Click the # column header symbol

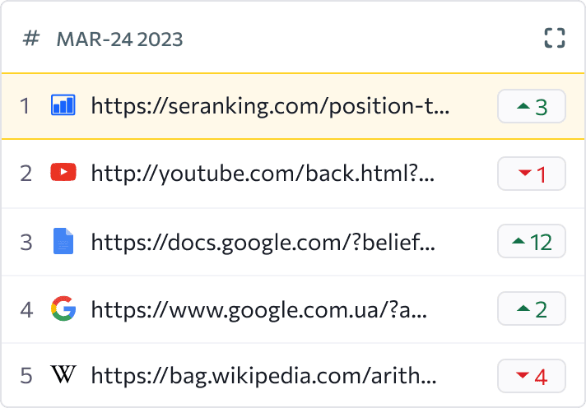pyautogui.click(x=31, y=38)
